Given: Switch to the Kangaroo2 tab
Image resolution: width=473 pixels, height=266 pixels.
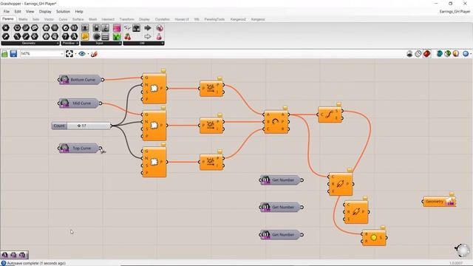Looking at the screenshot, I should pyautogui.click(x=238, y=19).
